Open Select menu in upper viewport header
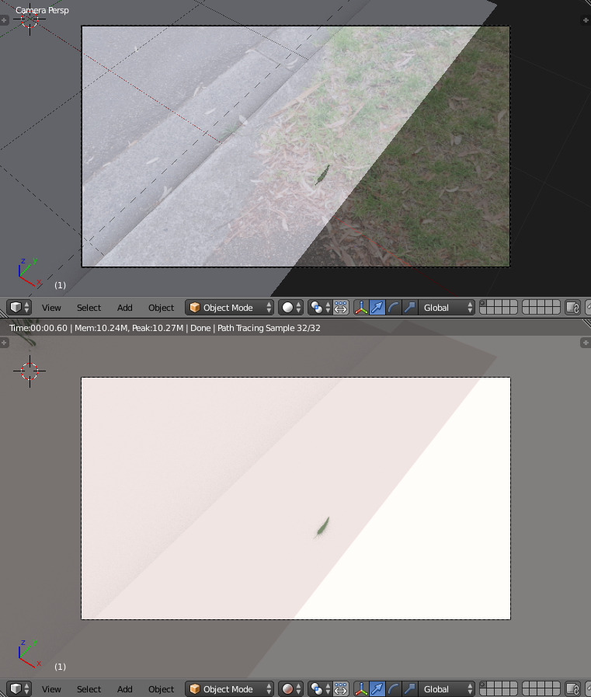The width and height of the screenshot is (591, 697). [89, 308]
